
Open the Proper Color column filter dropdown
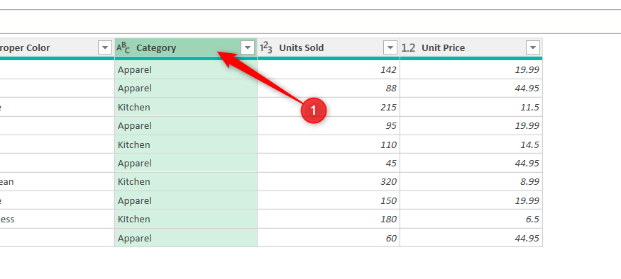105,48
